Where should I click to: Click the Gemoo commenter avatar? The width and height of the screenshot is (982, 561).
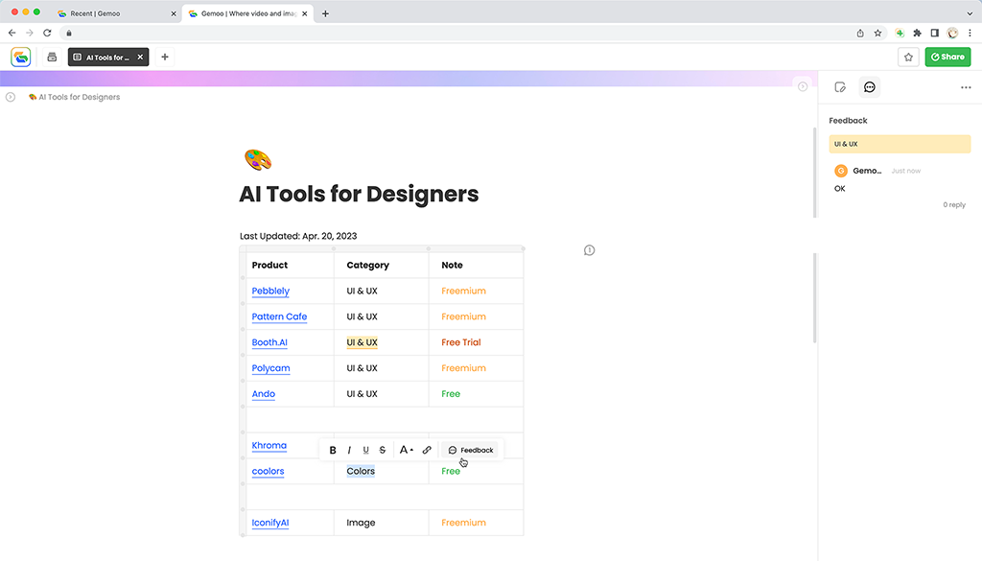pos(840,171)
